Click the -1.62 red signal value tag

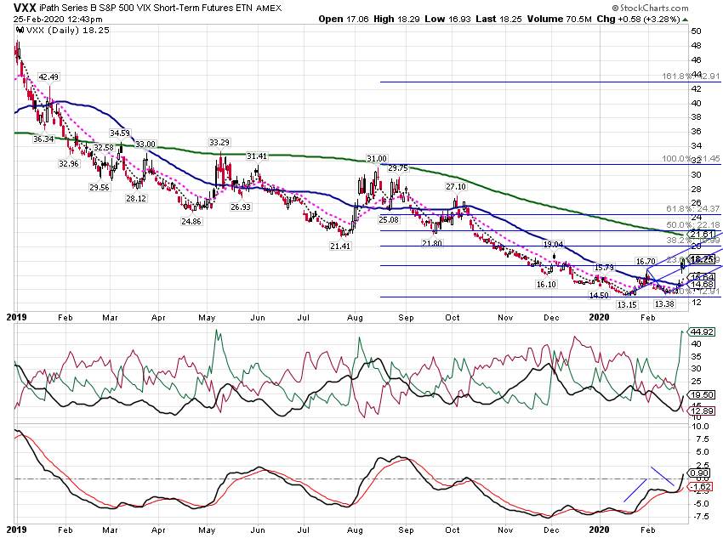700,486
